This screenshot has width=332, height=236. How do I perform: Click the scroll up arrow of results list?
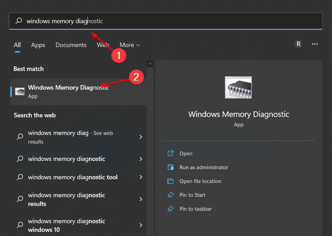pos(150,64)
